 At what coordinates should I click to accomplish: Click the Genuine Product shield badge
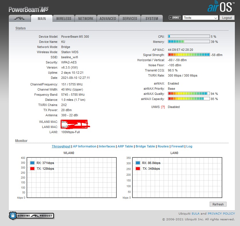pos(31,215)
